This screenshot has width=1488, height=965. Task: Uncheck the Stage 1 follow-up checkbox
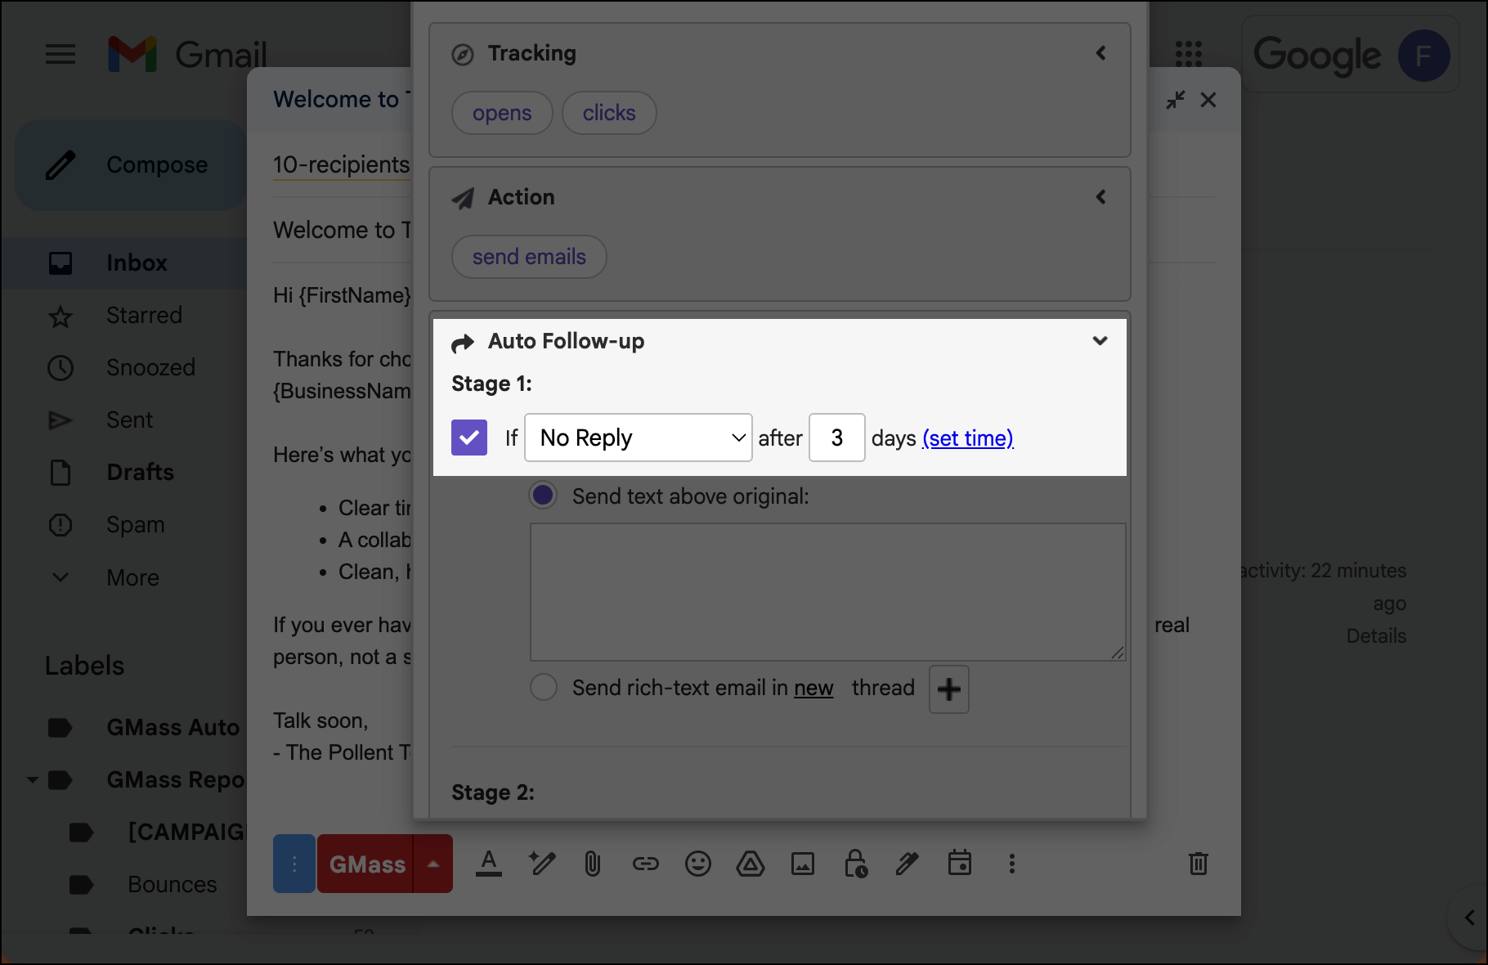[469, 438]
